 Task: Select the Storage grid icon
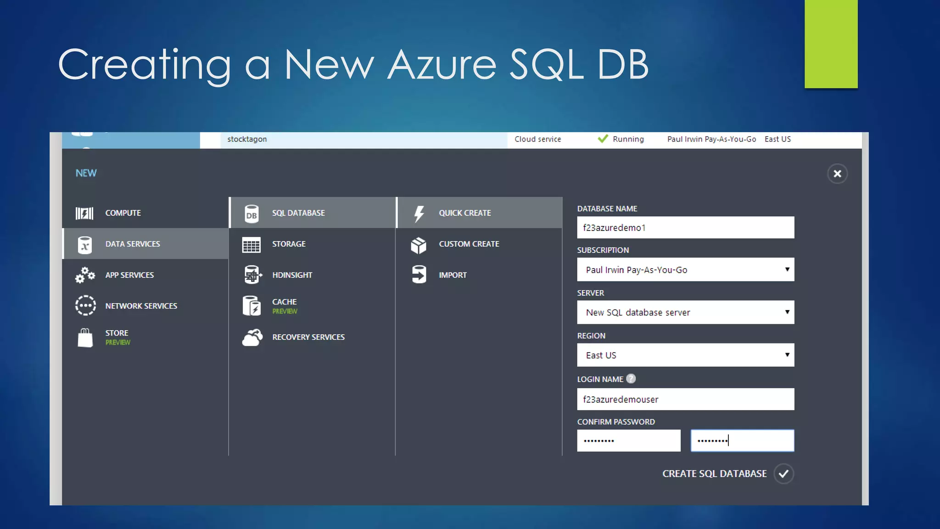point(251,245)
